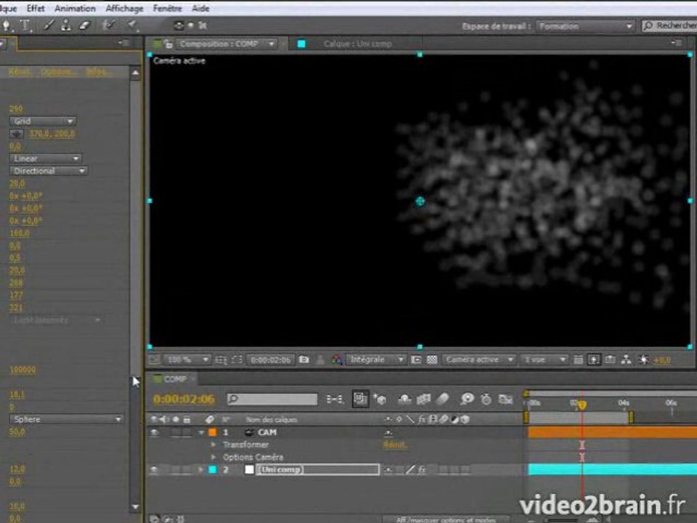The width and height of the screenshot is (697, 523).
Task: Select the COMP timeline tab
Action: pos(175,379)
